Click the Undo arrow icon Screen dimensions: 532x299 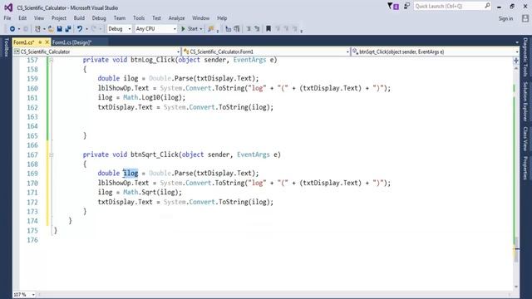[80, 29]
